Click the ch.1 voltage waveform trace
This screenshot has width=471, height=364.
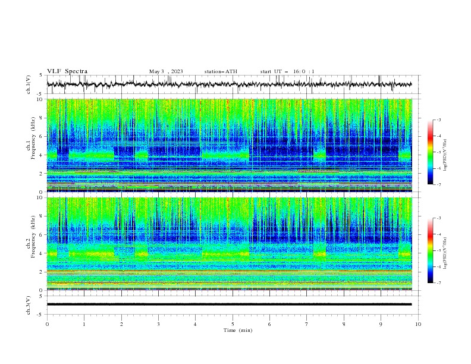(229, 84)
